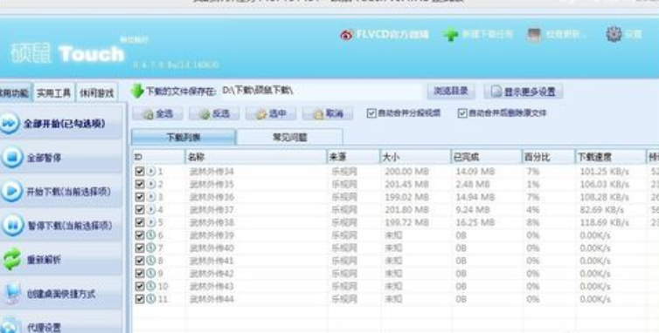
Task: Click the speed cell 101.25 KB/s
Action: pyautogui.click(x=604, y=172)
